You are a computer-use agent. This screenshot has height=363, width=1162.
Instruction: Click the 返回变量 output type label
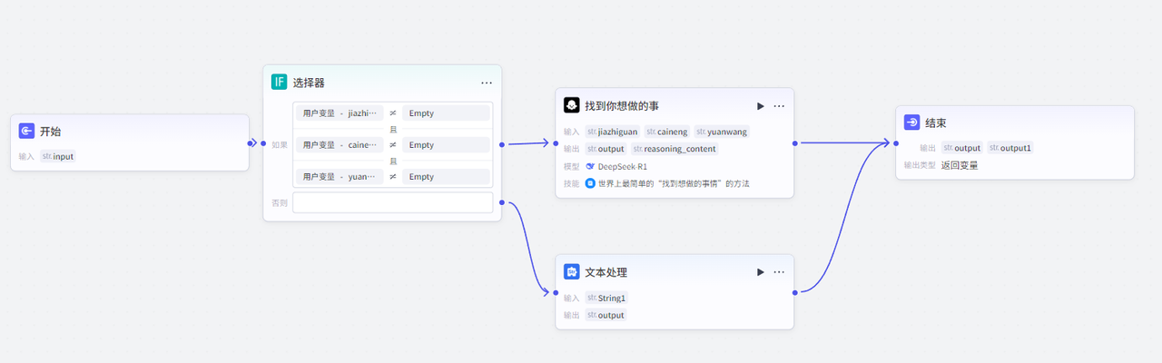pyautogui.click(x=960, y=165)
